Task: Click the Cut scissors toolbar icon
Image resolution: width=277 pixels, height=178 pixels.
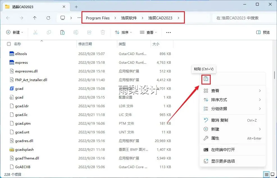Action: [35, 32]
